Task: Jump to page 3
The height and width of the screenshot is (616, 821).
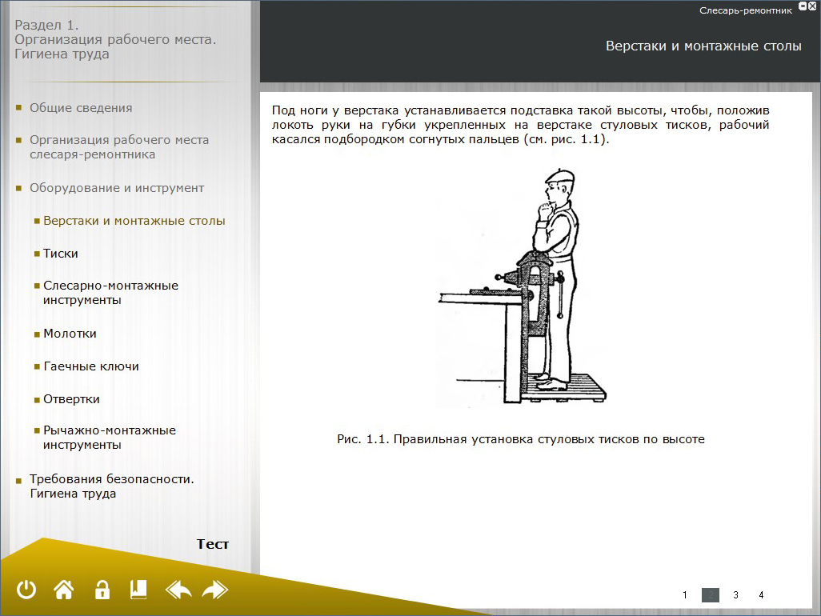Action: click(x=735, y=595)
